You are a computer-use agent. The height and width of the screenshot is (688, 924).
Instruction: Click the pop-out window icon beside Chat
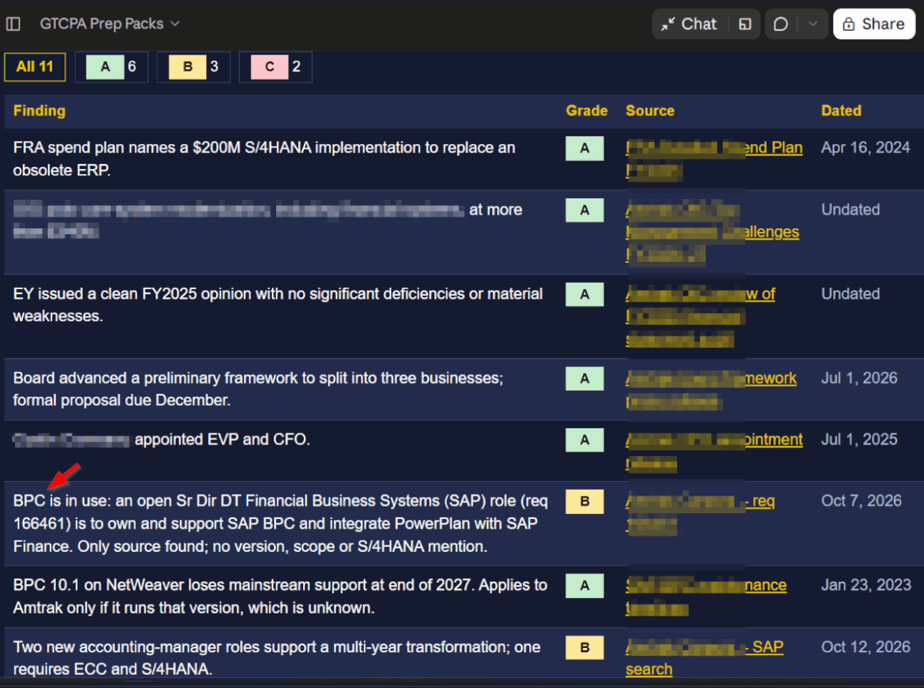[744, 24]
